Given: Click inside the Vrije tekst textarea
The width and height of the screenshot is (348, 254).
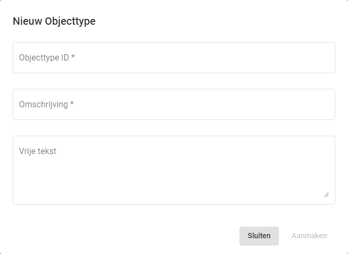Looking at the screenshot, I should pyautogui.click(x=174, y=170).
